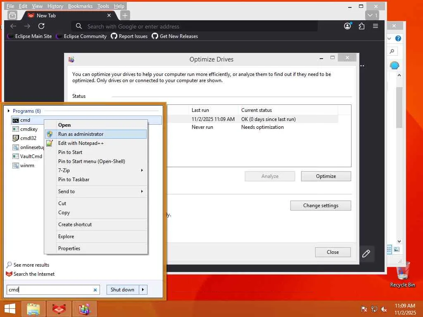
Task: Clear the search box with the X icon
Action: pos(95,290)
